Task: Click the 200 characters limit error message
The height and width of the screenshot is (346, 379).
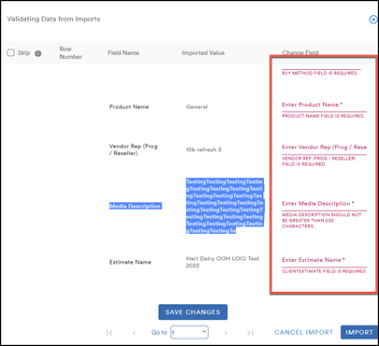Action: coord(322,221)
